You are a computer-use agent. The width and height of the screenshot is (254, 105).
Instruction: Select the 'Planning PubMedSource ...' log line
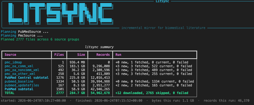[x=25, y=32]
